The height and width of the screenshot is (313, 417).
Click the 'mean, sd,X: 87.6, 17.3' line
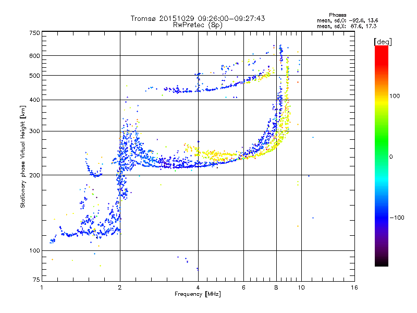(x=347, y=26)
